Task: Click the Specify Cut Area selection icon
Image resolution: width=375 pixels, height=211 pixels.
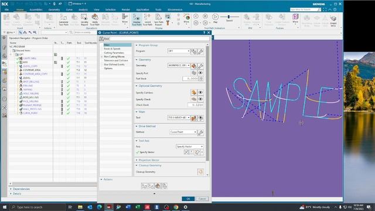Action: [x=194, y=93]
